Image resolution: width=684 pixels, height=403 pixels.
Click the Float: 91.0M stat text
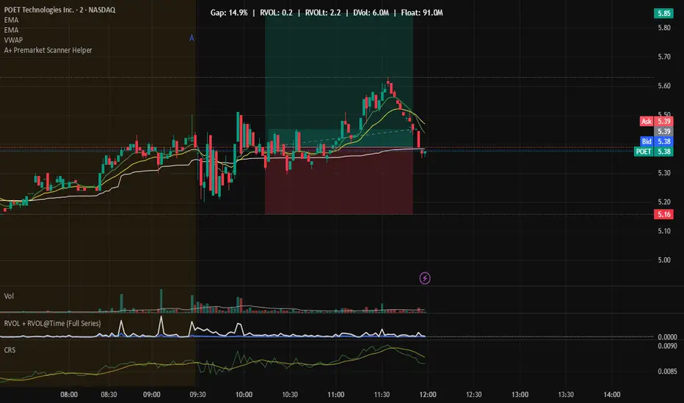click(x=422, y=12)
